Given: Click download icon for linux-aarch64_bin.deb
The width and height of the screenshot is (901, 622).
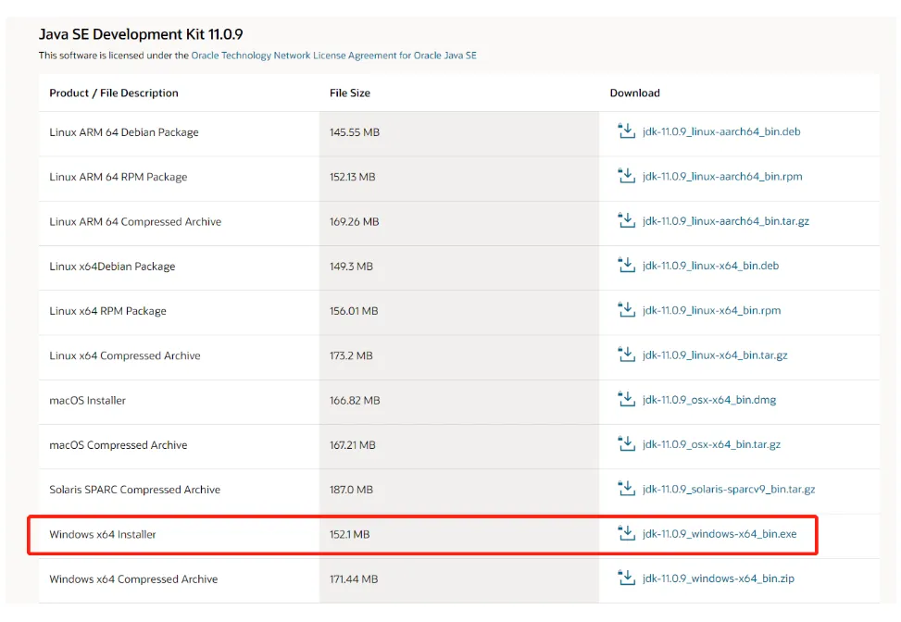Looking at the screenshot, I should [626, 131].
